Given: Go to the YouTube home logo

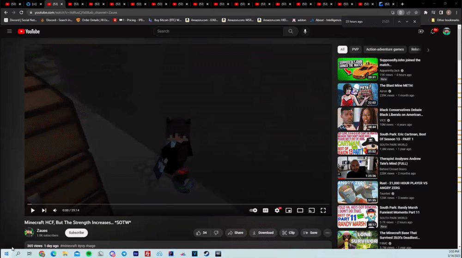Looking at the screenshot, I should [x=29, y=31].
